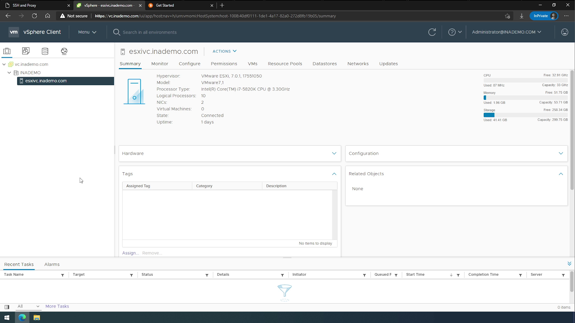Sort by the Start Time column header
The height and width of the screenshot is (323, 575).
coord(415,275)
